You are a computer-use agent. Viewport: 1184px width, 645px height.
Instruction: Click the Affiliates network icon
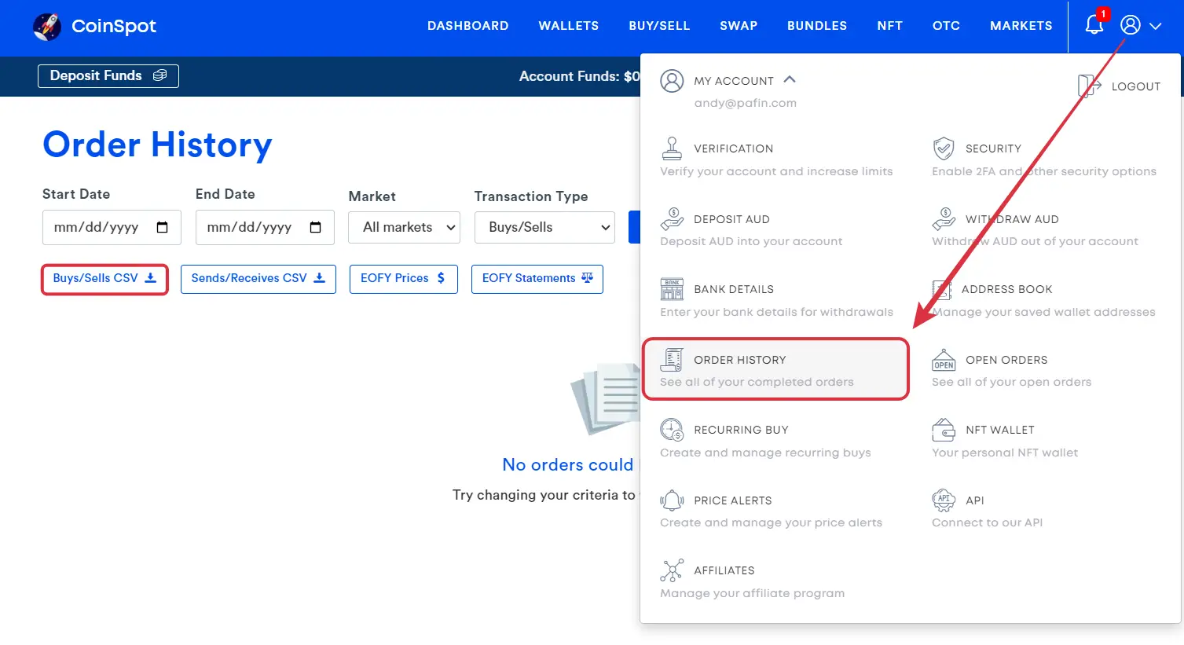[672, 570]
